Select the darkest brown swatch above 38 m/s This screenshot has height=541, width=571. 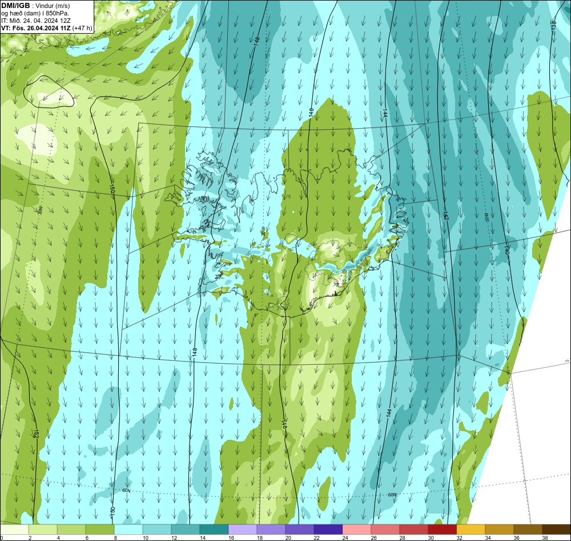pyautogui.click(x=556, y=529)
